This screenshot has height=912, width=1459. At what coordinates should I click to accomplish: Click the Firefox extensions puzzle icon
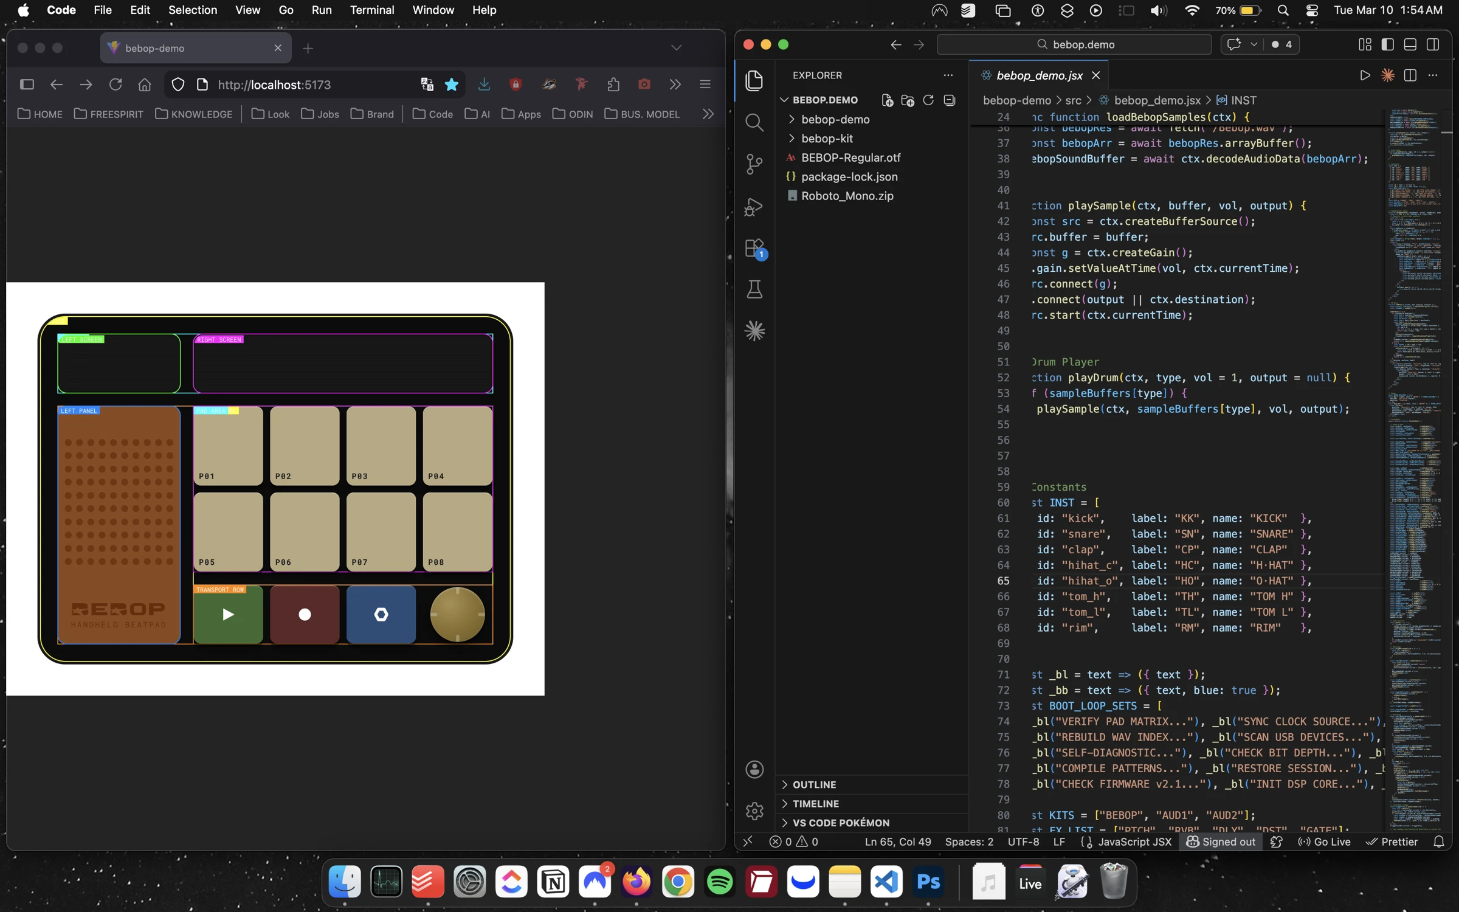613,85
